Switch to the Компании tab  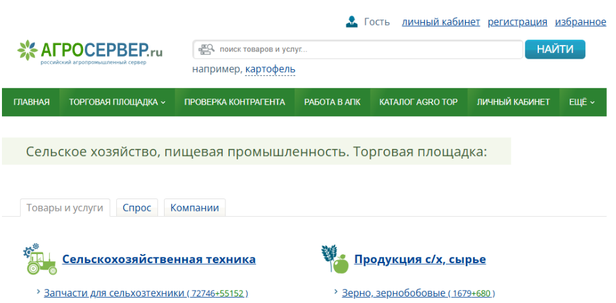click(x=195, y=208)
